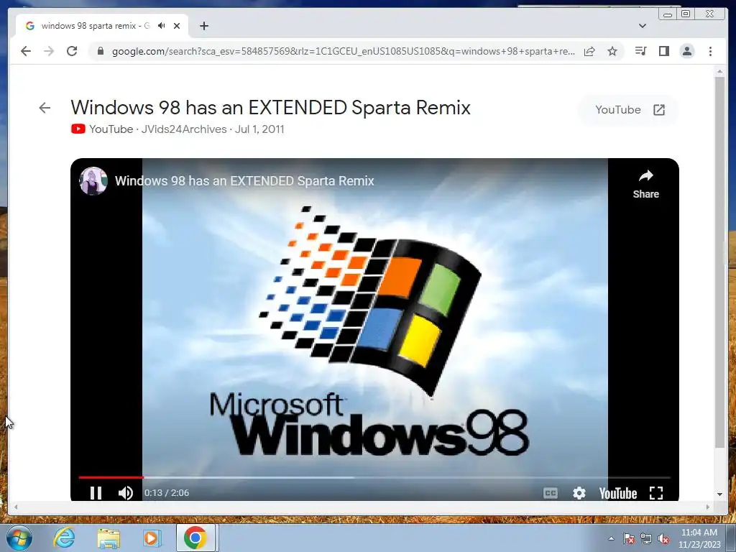Click the 0:13 / 2:06 time display
The image size is (736, 552).
[167, 493]
